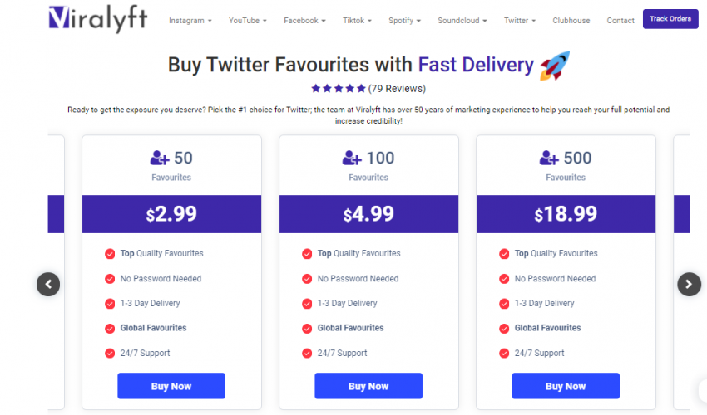
Task: Click the user-plus icon beside 100 Favourites
Action: 352,158
